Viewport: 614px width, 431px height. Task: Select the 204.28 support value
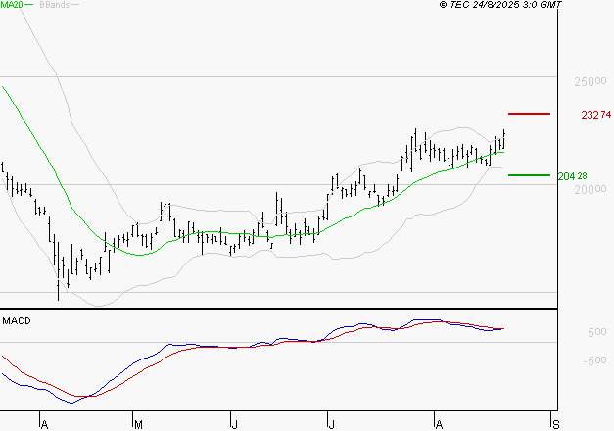[x=572, y=176]
